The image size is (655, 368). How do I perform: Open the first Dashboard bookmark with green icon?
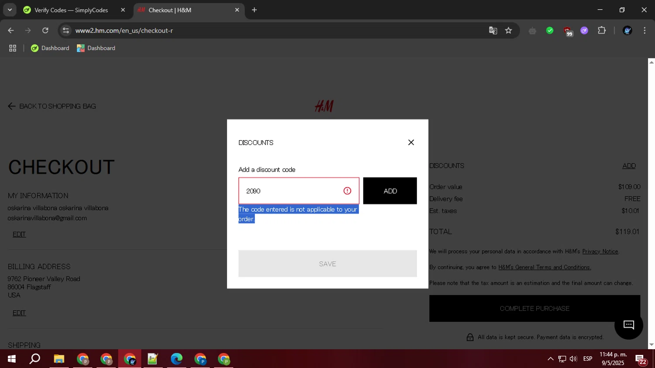click(50, 48)
